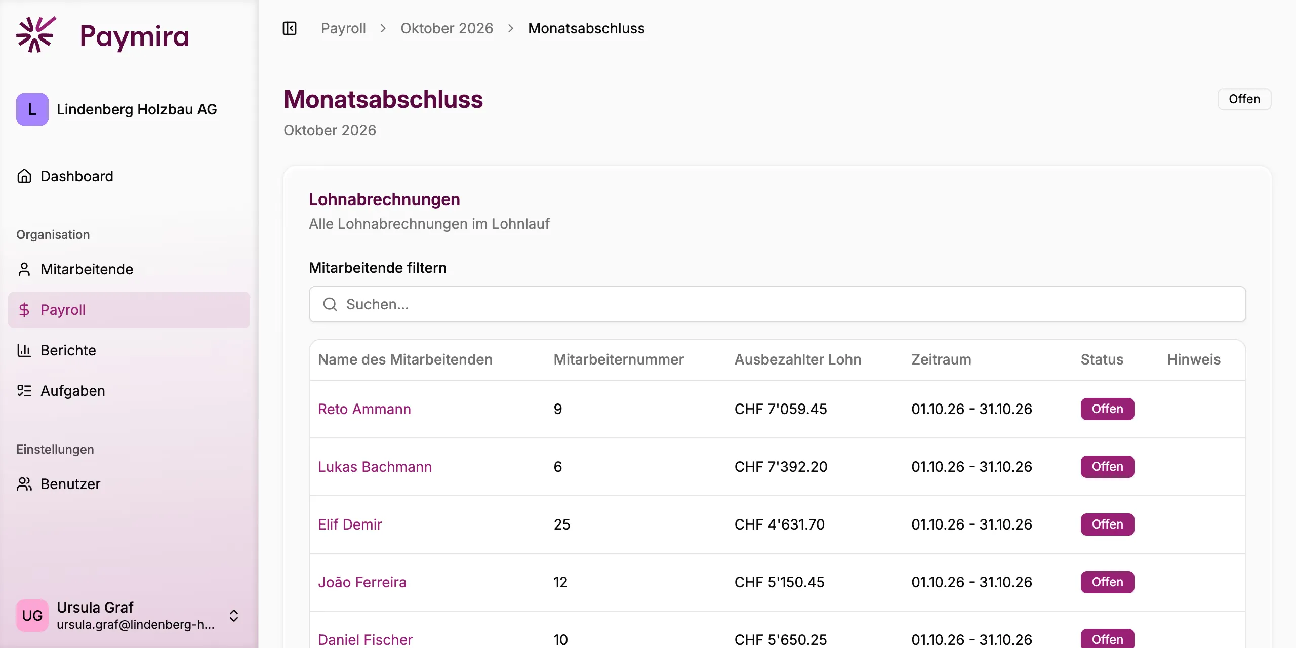The height and width of the screenshot is (648, 1296).
Task: Go to Oktober 2026 breadcrumb
Action: (447, 28)
